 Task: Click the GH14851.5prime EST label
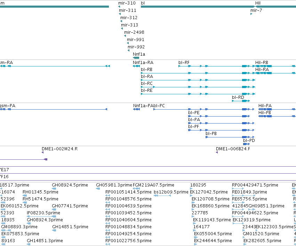(70, 227)
